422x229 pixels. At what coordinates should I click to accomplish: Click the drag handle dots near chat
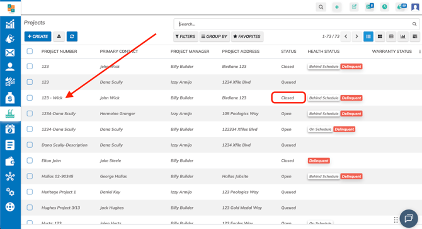click(x=396, y=220)
